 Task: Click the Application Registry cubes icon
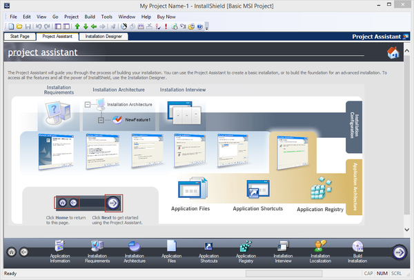(x=321, y=188)
